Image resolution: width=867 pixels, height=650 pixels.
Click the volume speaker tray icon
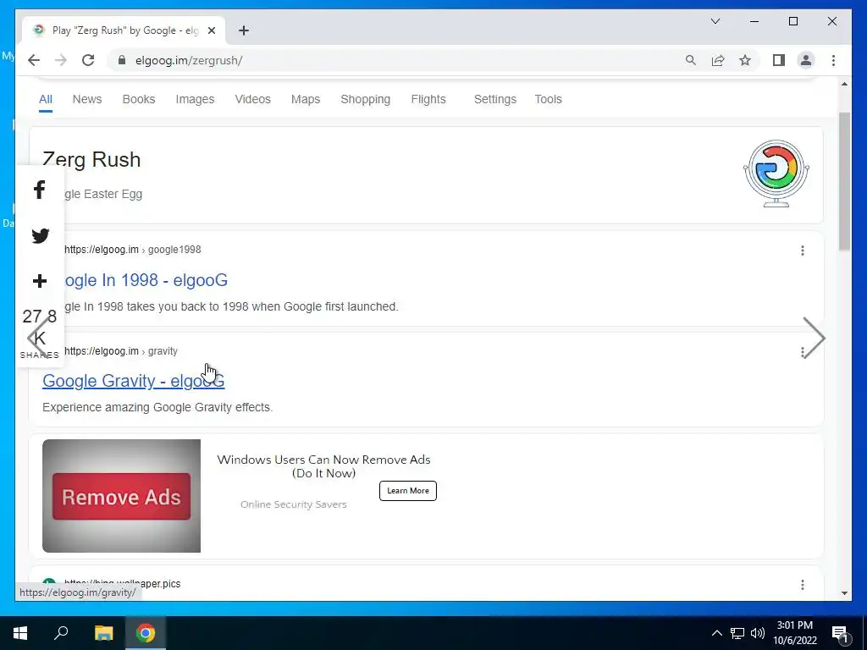758,633
